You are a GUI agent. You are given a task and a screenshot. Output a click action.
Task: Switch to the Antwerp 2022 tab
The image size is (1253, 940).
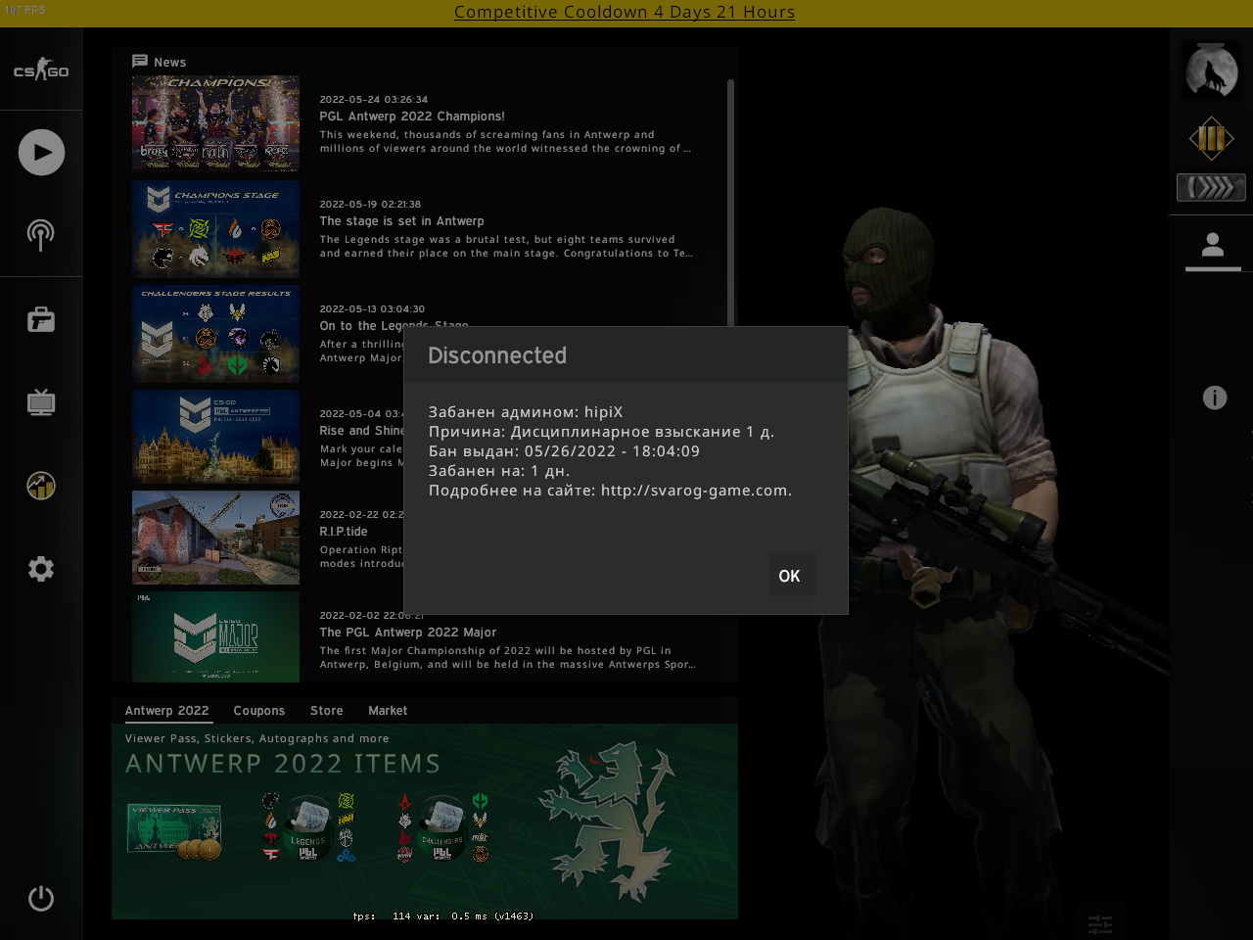(x=167, y=711)
